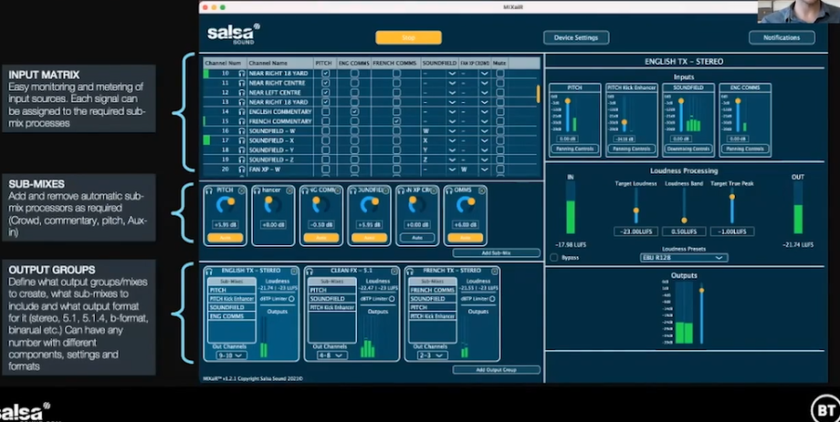
Task: Click the Add Output Group button
Action: [x=496, y=369]
